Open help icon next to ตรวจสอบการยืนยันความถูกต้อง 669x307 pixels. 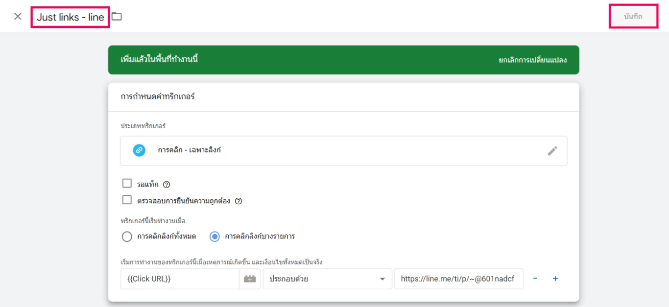(x=239, y=201)
